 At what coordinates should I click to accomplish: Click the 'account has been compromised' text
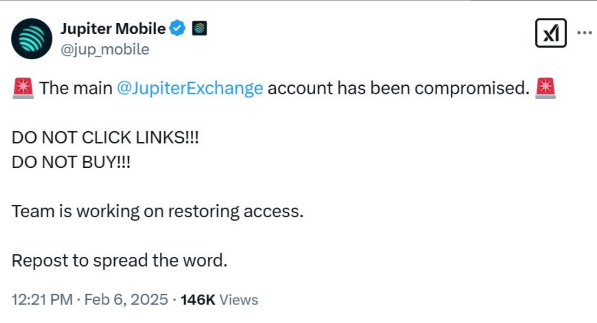(x=398, y=88)
